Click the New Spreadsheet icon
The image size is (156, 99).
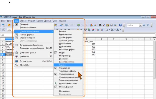tap(3, 25)
